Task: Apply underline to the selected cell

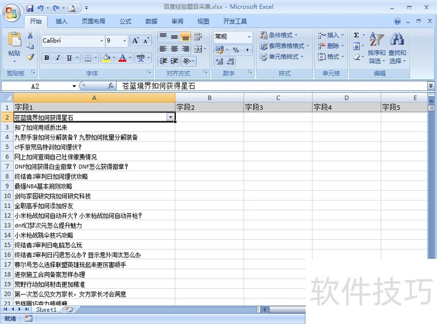Action: [x=69, y=57]
